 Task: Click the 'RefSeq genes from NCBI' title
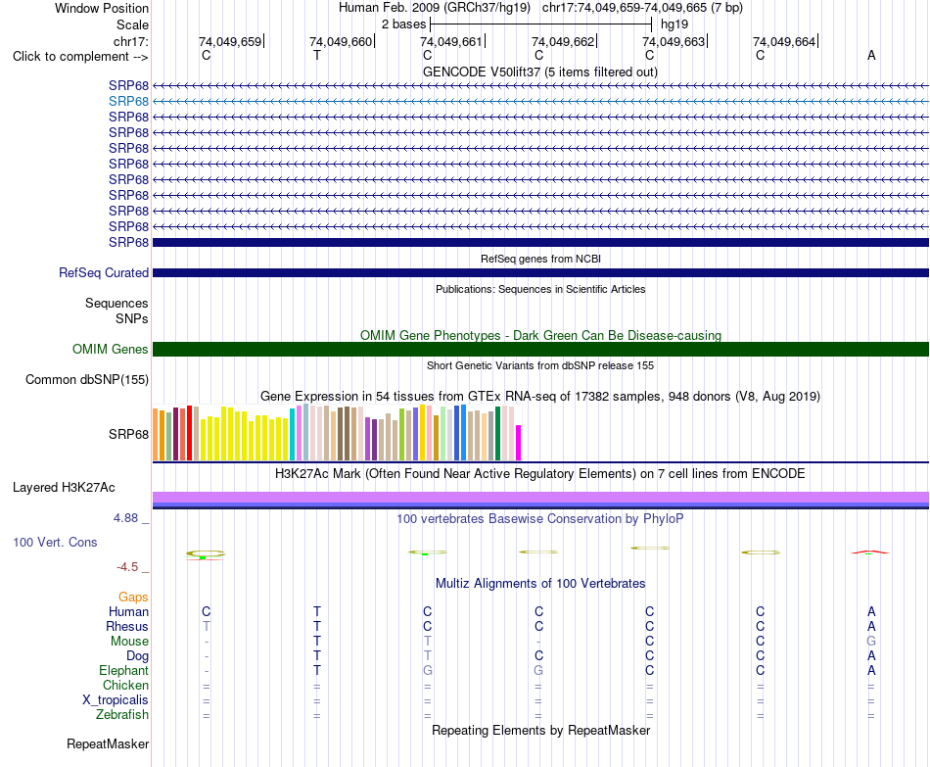(x=540, y=259)
